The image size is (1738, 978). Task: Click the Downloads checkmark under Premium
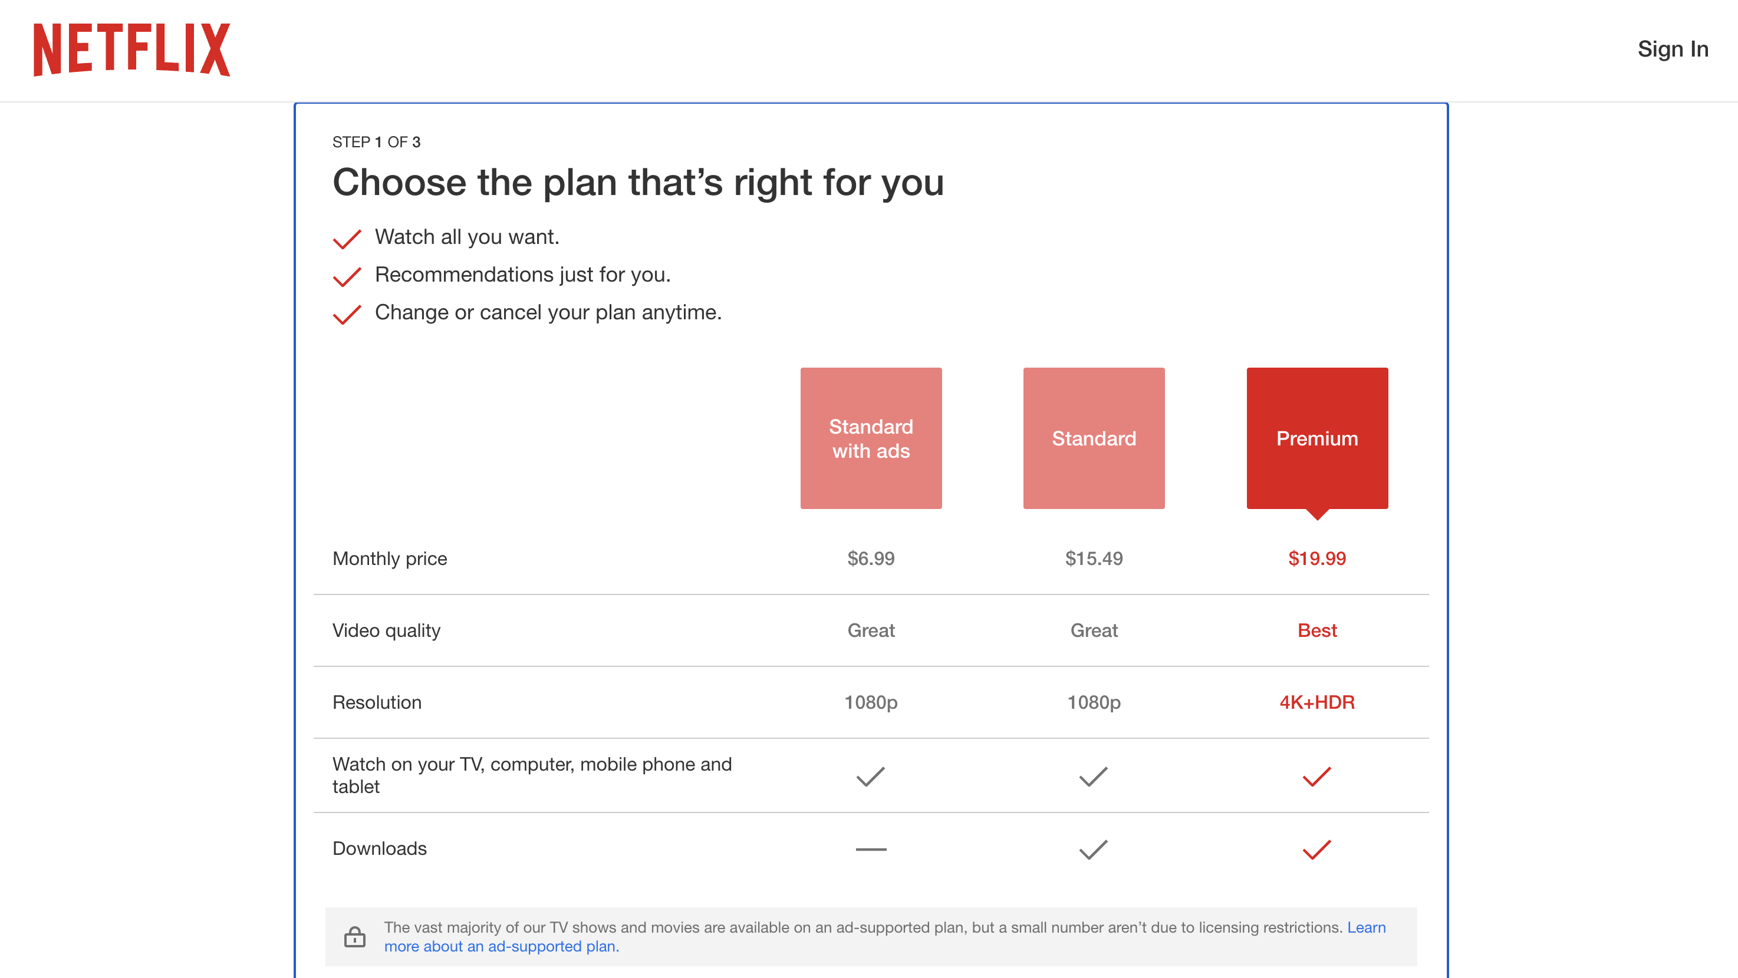[1316, 848]
